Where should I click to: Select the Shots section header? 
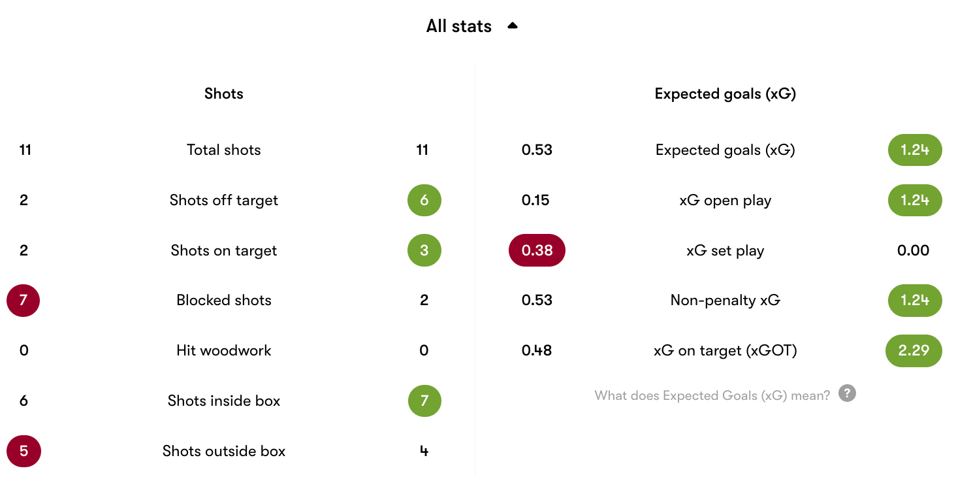click(223, 93)
